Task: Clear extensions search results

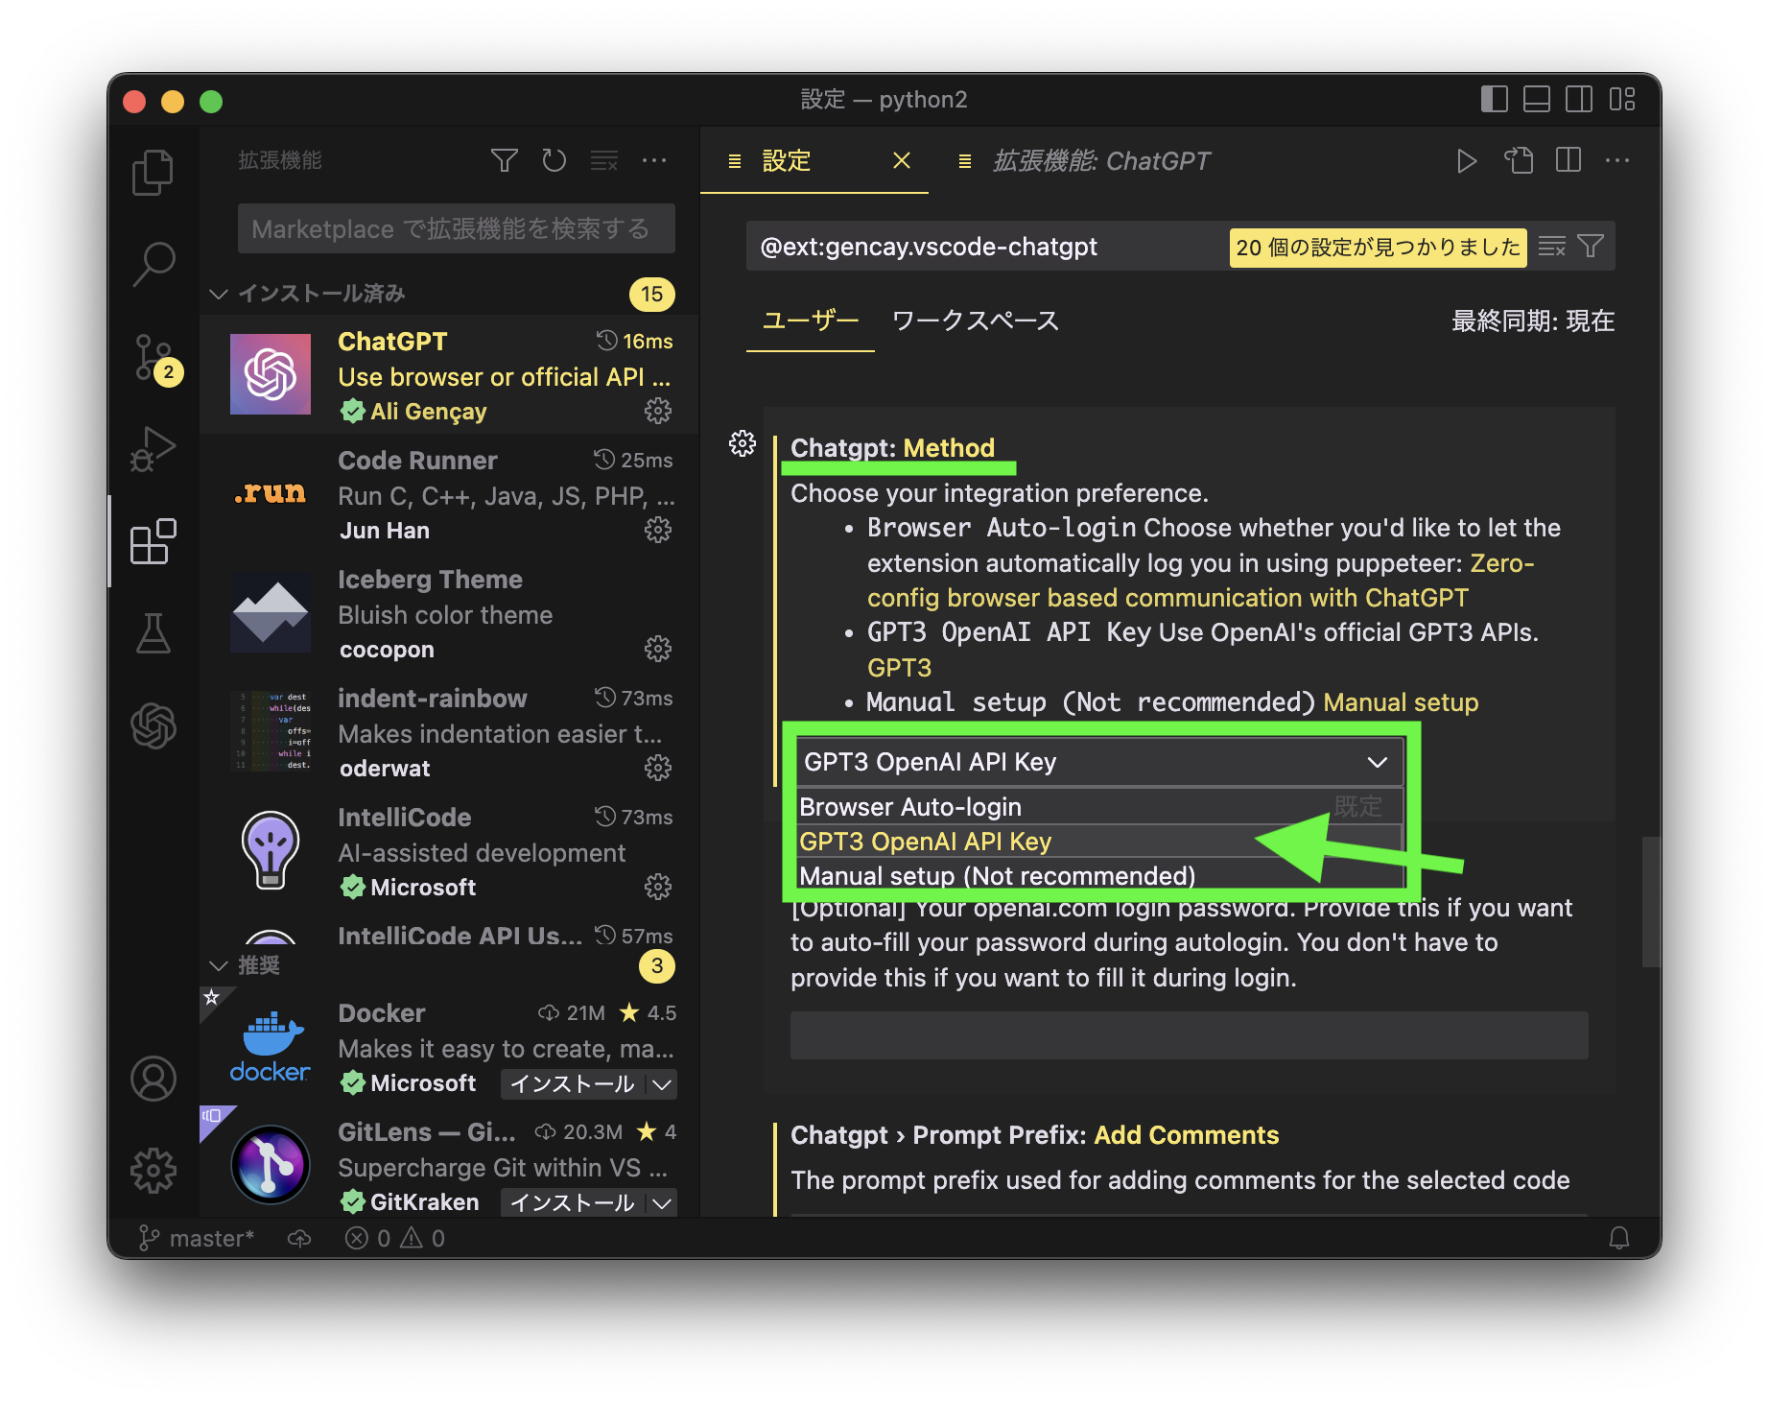Action: click(x=604, y=160)
